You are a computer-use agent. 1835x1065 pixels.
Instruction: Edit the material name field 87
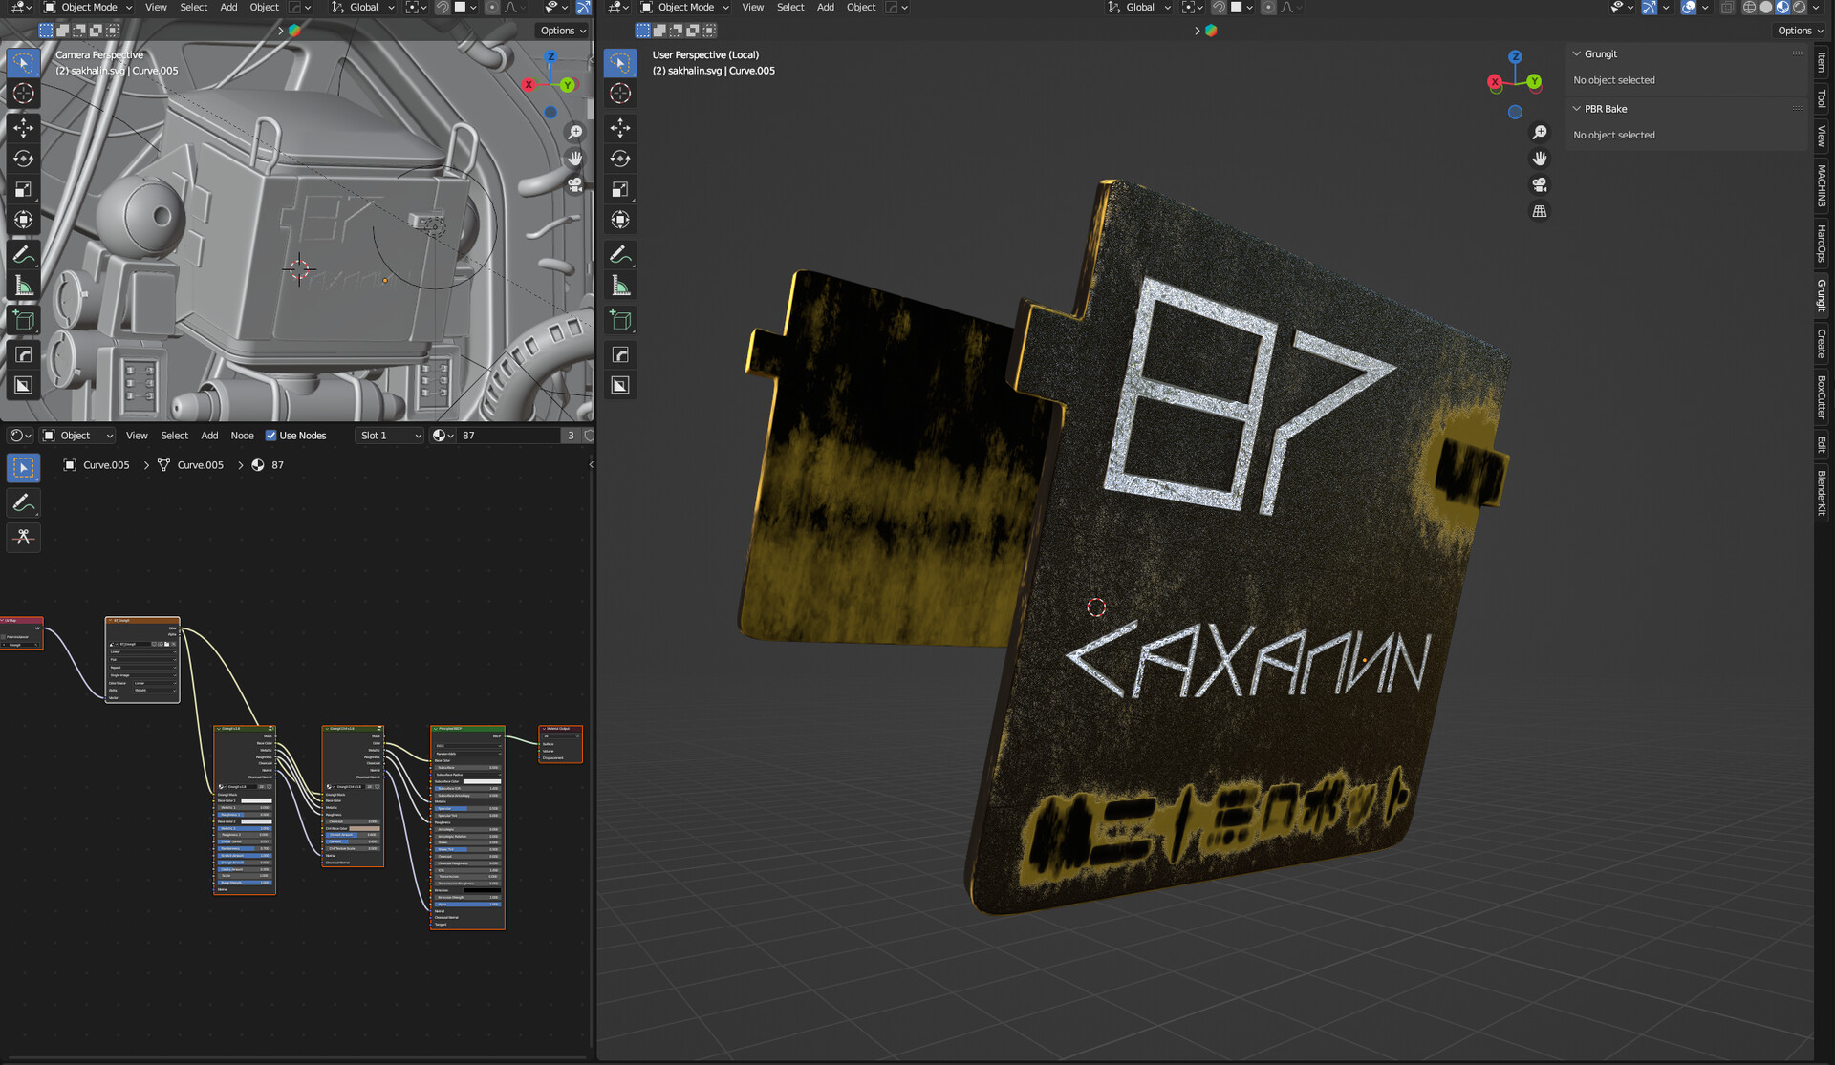pyautogui.click(x=507, y=436)
